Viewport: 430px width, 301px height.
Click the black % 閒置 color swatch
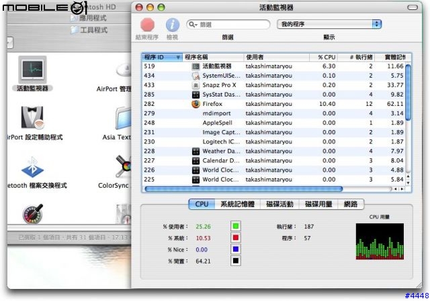(x=236, y=261)
